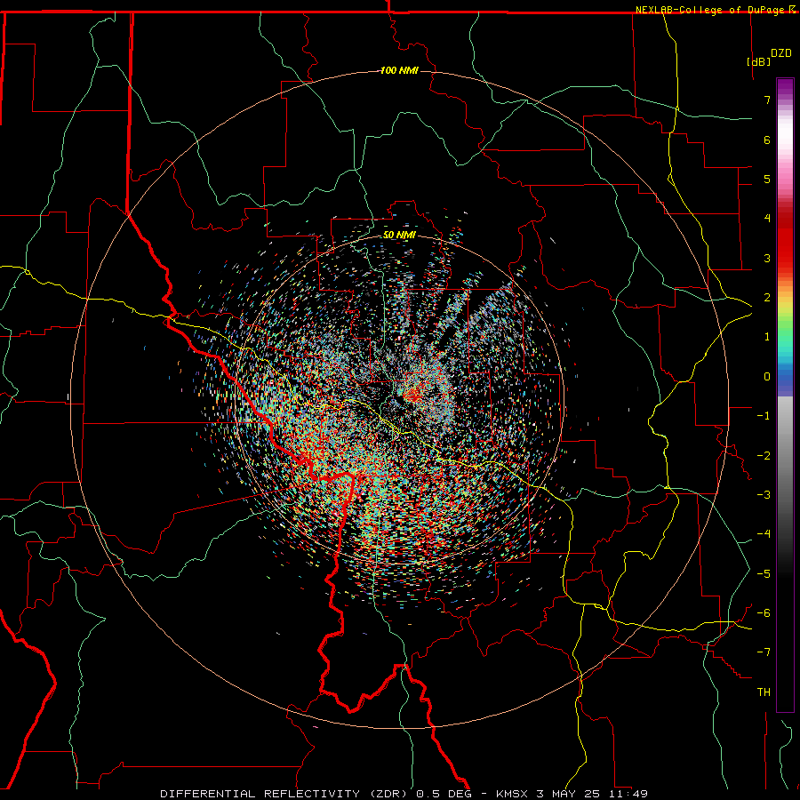Click the -7 dB legend value
The image size is (800, 800).
[764, 652]
